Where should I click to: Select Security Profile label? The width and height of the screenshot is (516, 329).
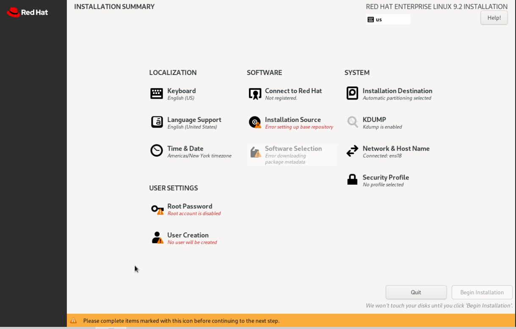386,177
